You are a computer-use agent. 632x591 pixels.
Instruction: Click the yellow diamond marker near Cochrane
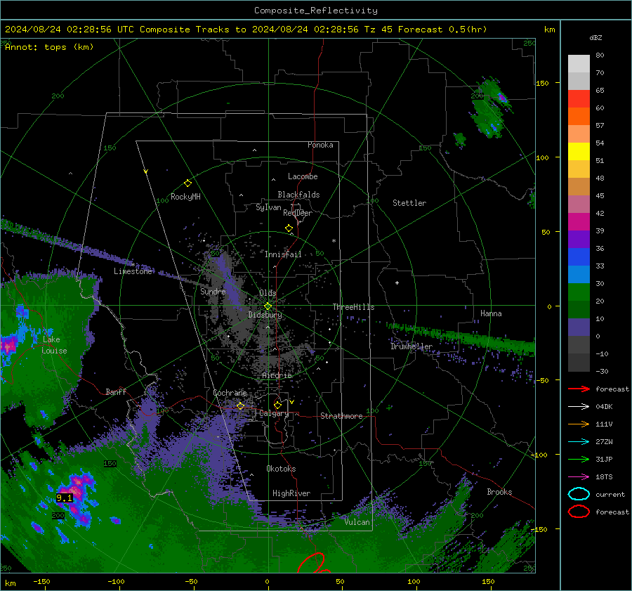(240, 405)
